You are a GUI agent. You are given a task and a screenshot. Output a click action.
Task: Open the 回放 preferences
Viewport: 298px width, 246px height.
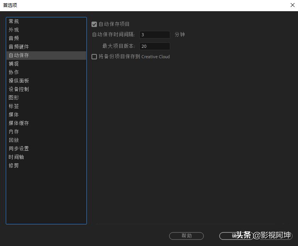click(x=46, y=140)
